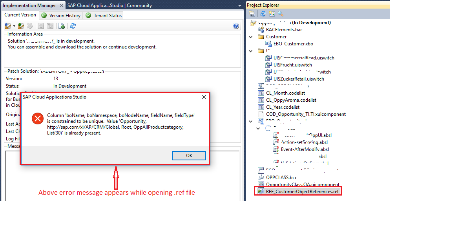458x228 pixels.
Task: Click the Project Explorer properties toolbar icon
Action: pos(252,14)
